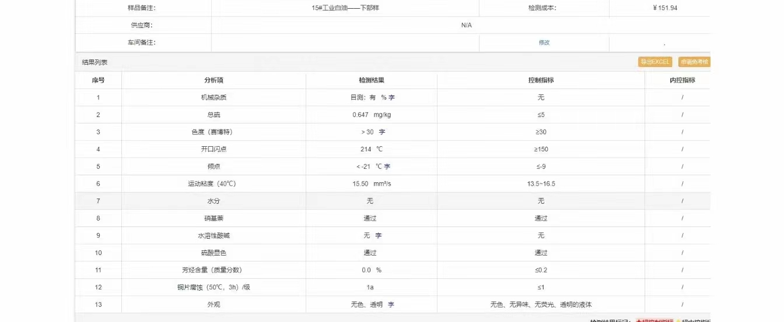Click the 15.50 mm²/s viscosity result
Viewport: 784px width, 322px height.
pos(372,184)
